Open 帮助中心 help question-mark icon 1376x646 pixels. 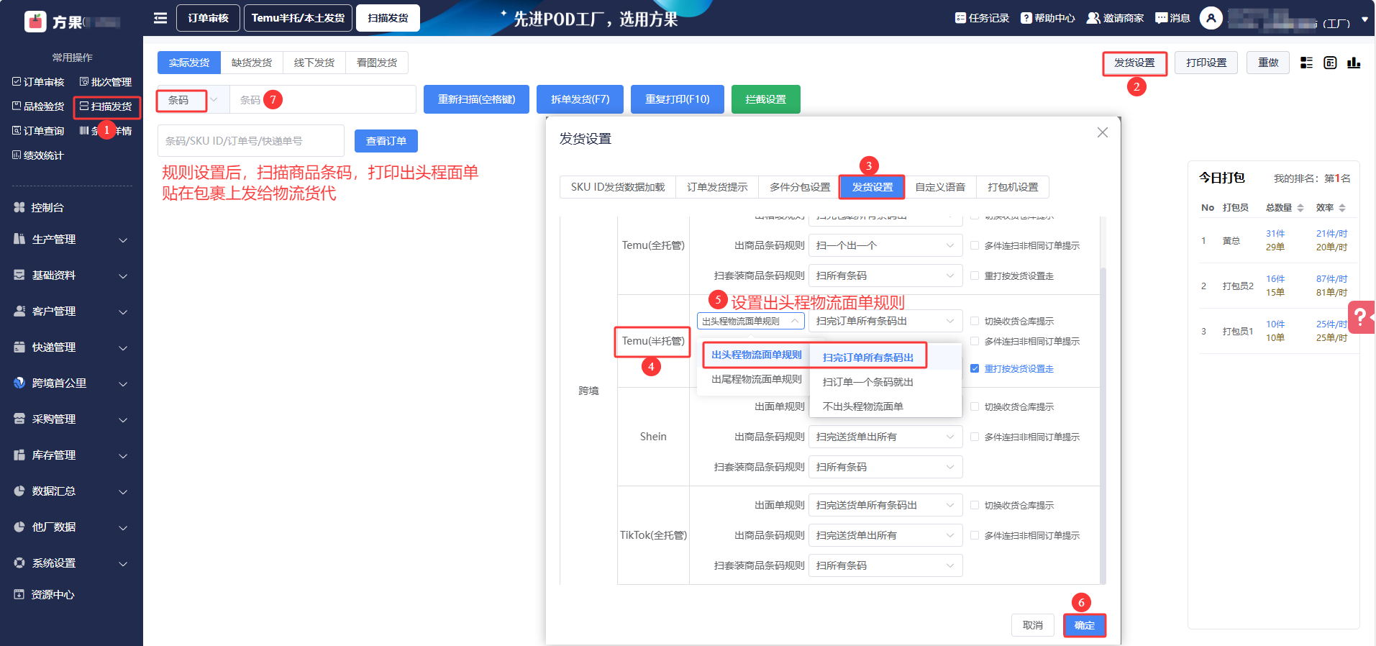pos(1026,18)
